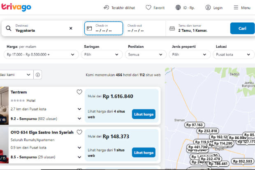The image size is (255, 170).
Task: Click Tentrem Lihat harga dari 4 situs web text
Action: (107, 114)
